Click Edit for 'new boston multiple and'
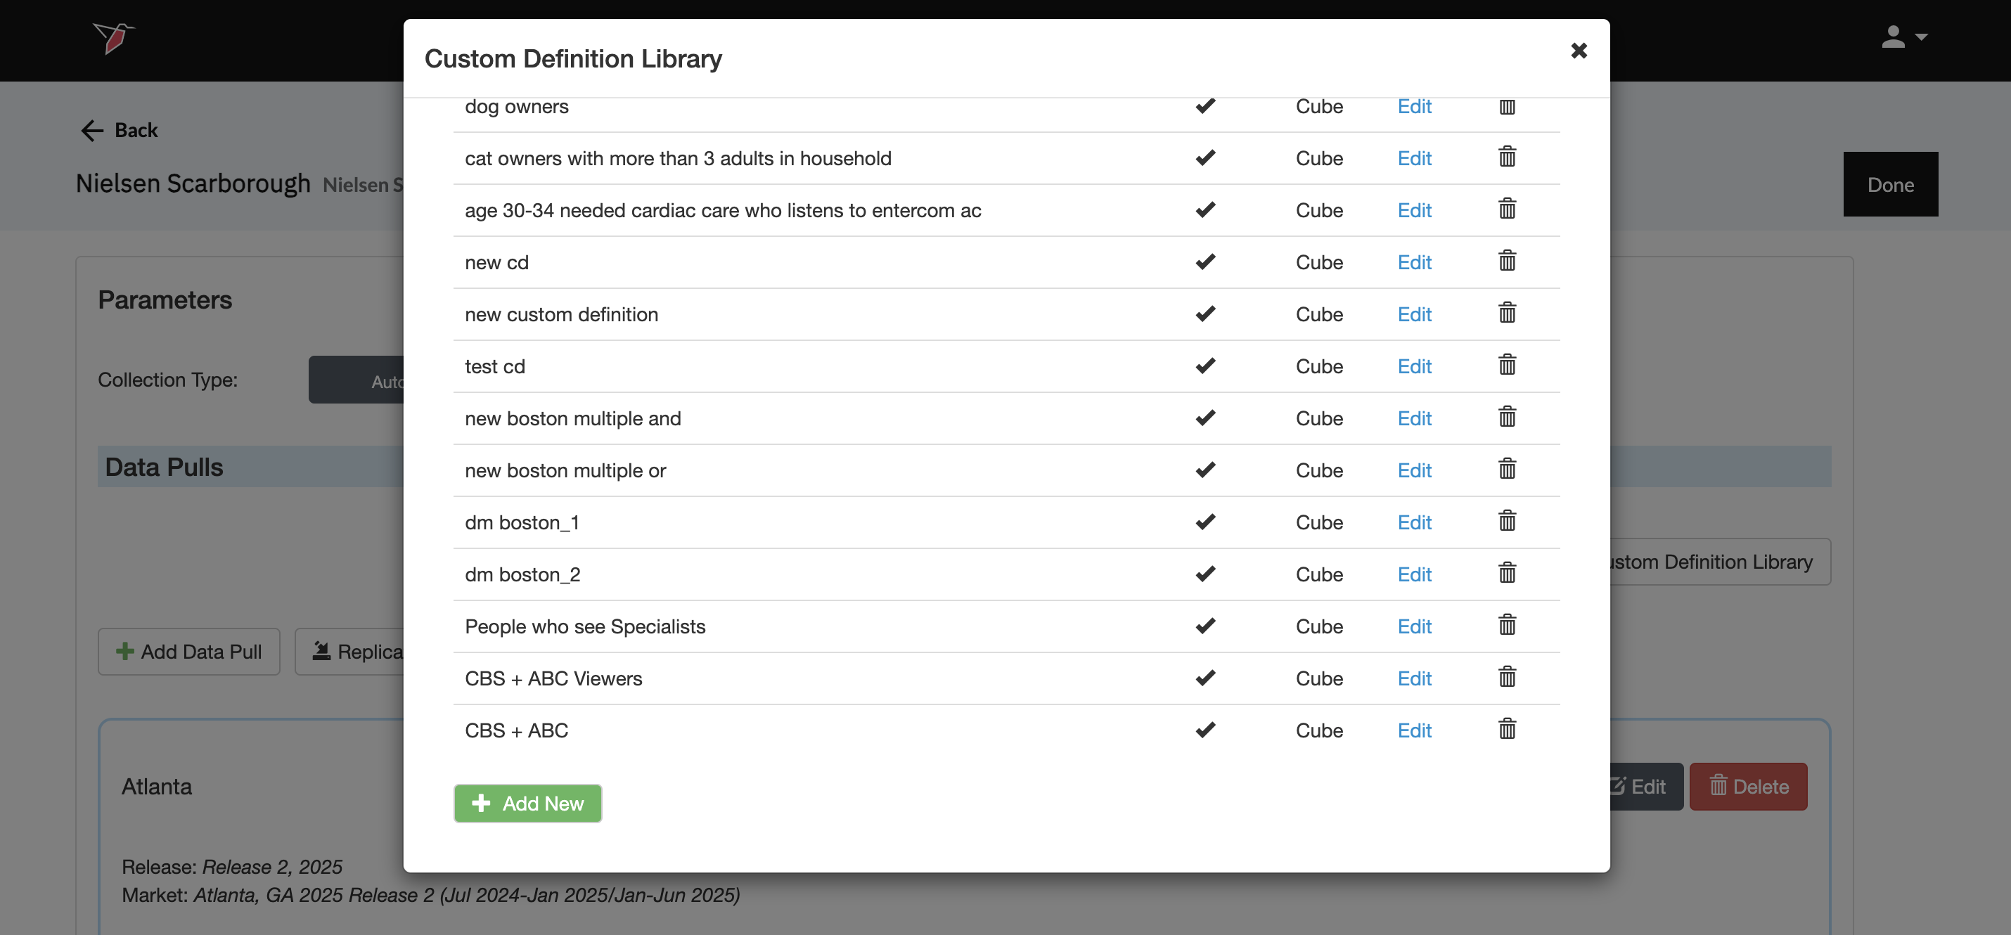 pyautogui.click(x=1414, y=418)
